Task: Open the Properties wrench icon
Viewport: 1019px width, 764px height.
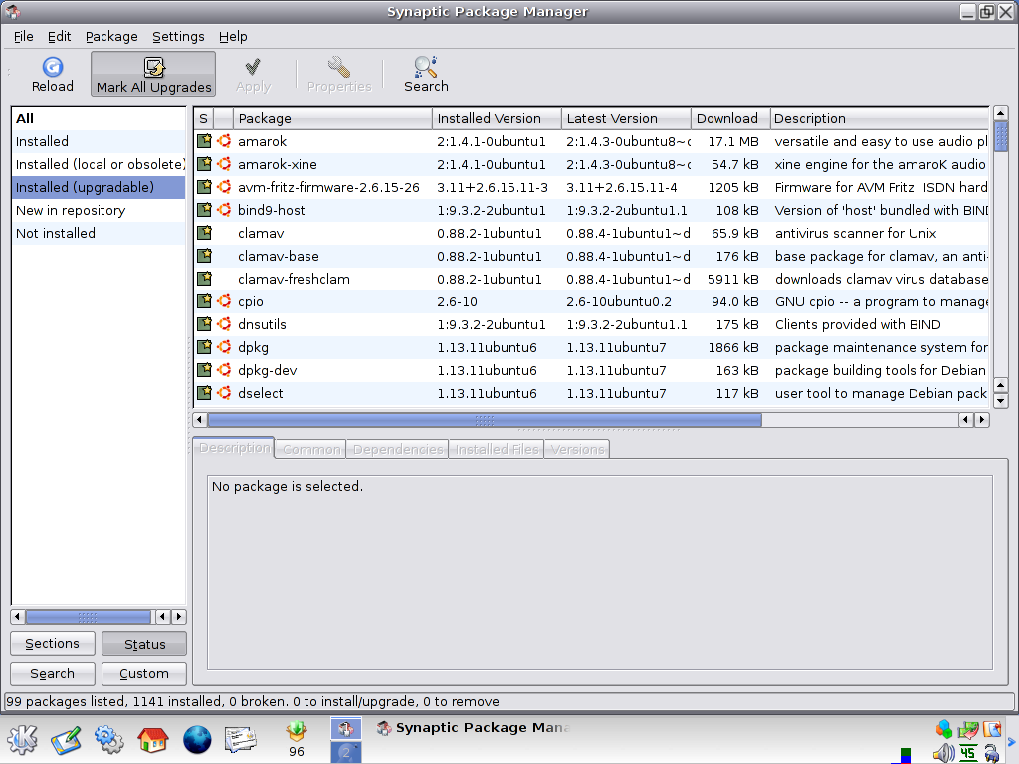Action: pos(339,67)
